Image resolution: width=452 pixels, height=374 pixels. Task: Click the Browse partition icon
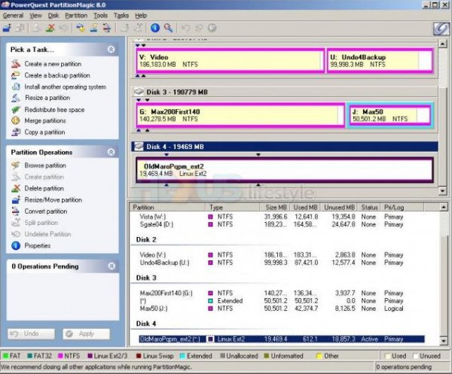(16, 166)
